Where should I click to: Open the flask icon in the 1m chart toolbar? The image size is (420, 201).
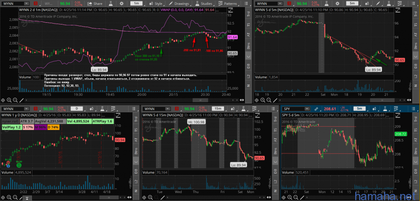click(x=111, y=3)
